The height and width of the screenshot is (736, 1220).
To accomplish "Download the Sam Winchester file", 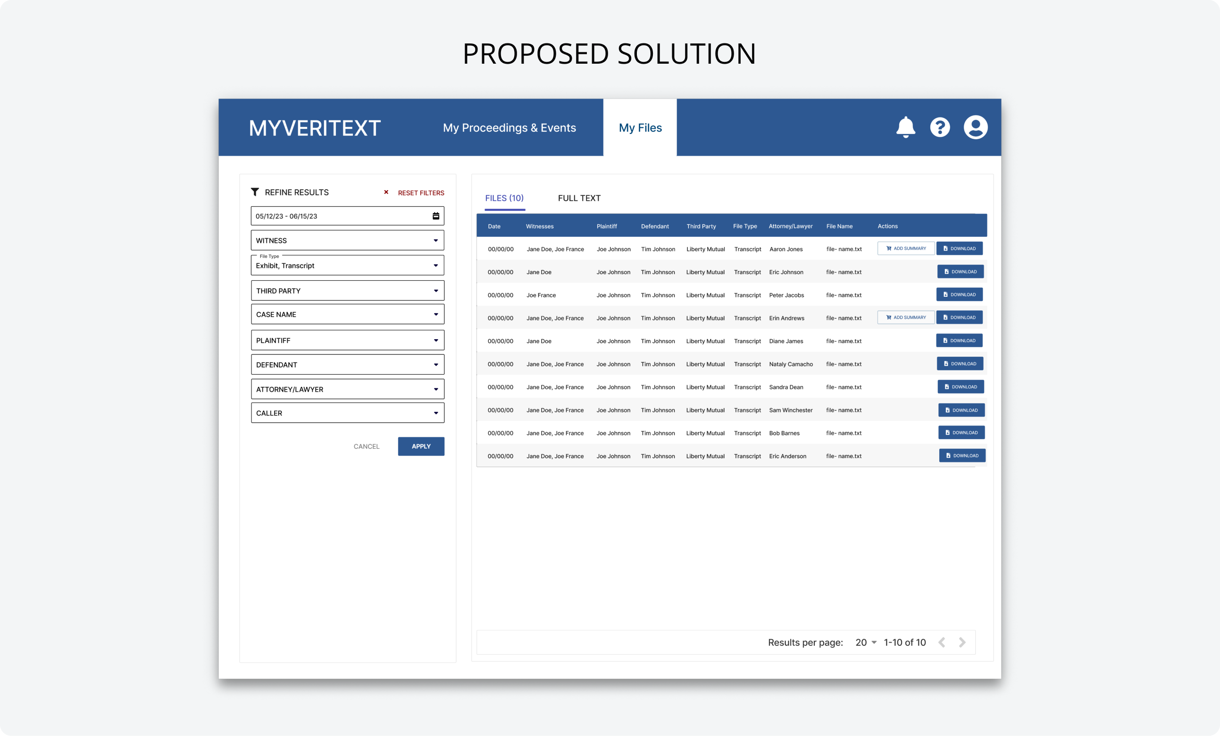I will coord(961,410).
